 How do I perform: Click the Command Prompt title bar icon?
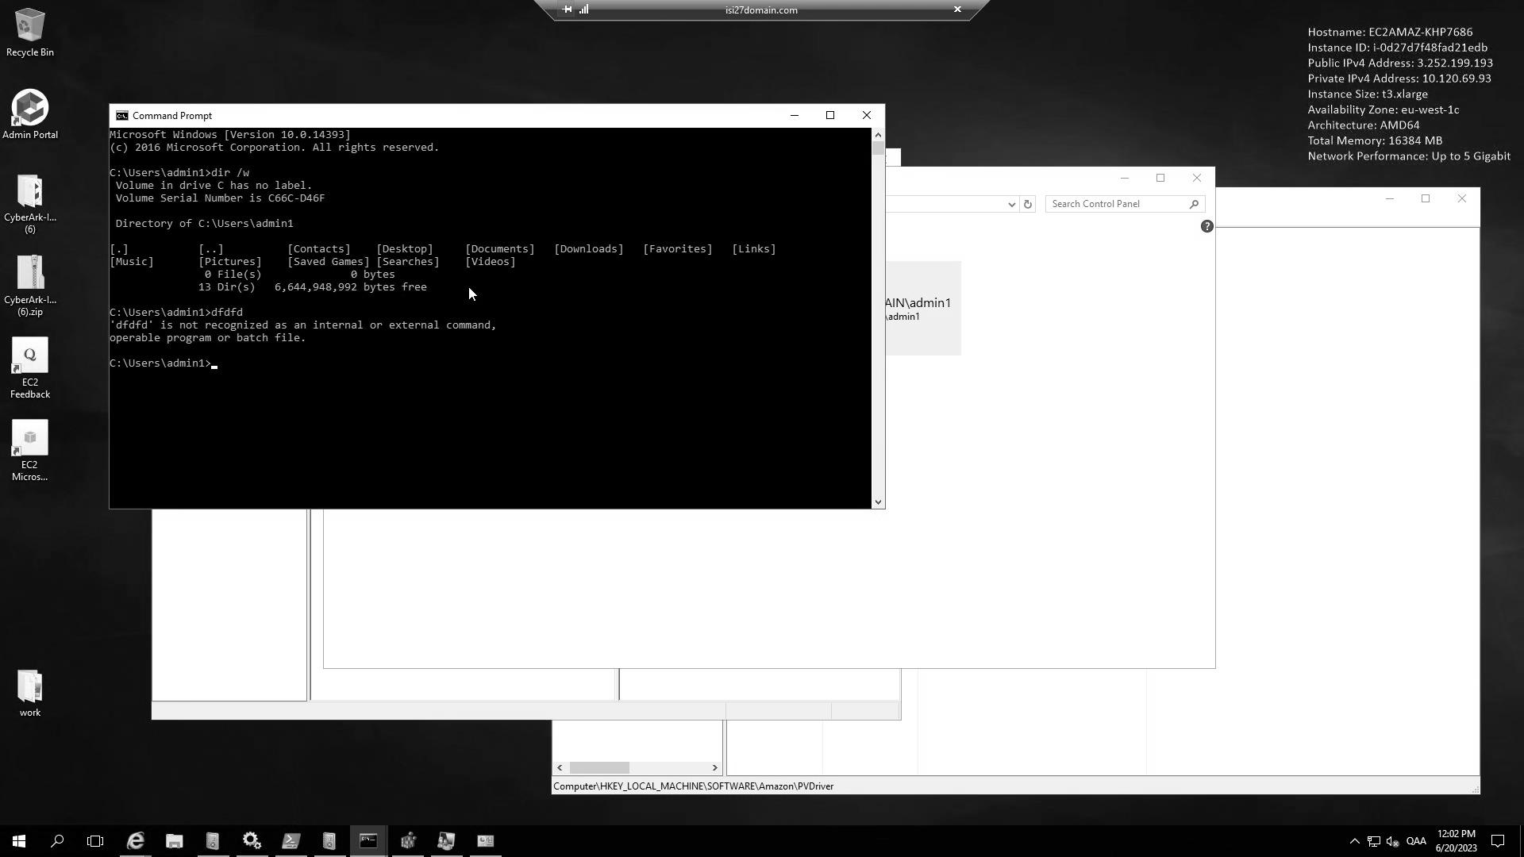121,116
